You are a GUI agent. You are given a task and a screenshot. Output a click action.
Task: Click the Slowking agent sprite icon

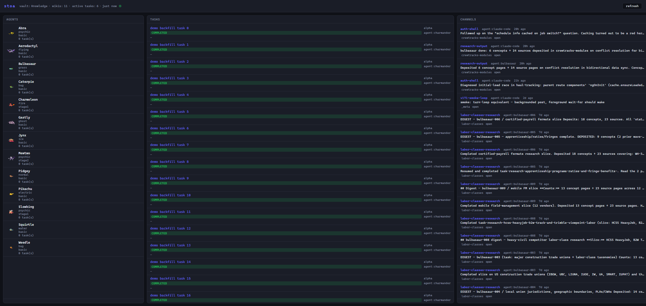(x=11, y=212)
